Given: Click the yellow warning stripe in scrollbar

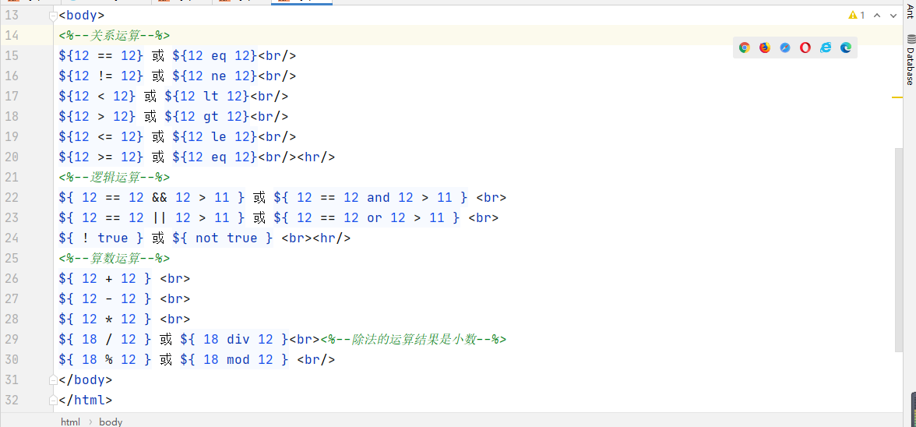Looking at the screenshot, I should tap(897, 97).
